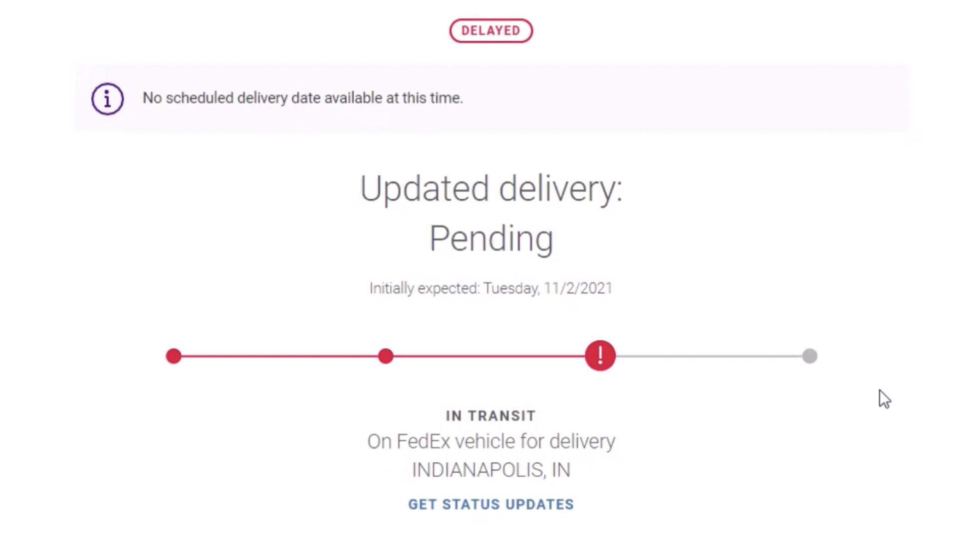Click the red line between first two dots

pyautogui.click(x=279, y=356)
